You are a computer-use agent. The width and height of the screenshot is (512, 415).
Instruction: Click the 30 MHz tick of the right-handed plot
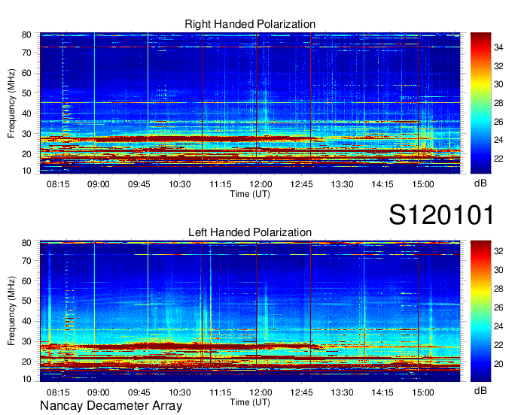pyautogui.click(x=26, y=134)
